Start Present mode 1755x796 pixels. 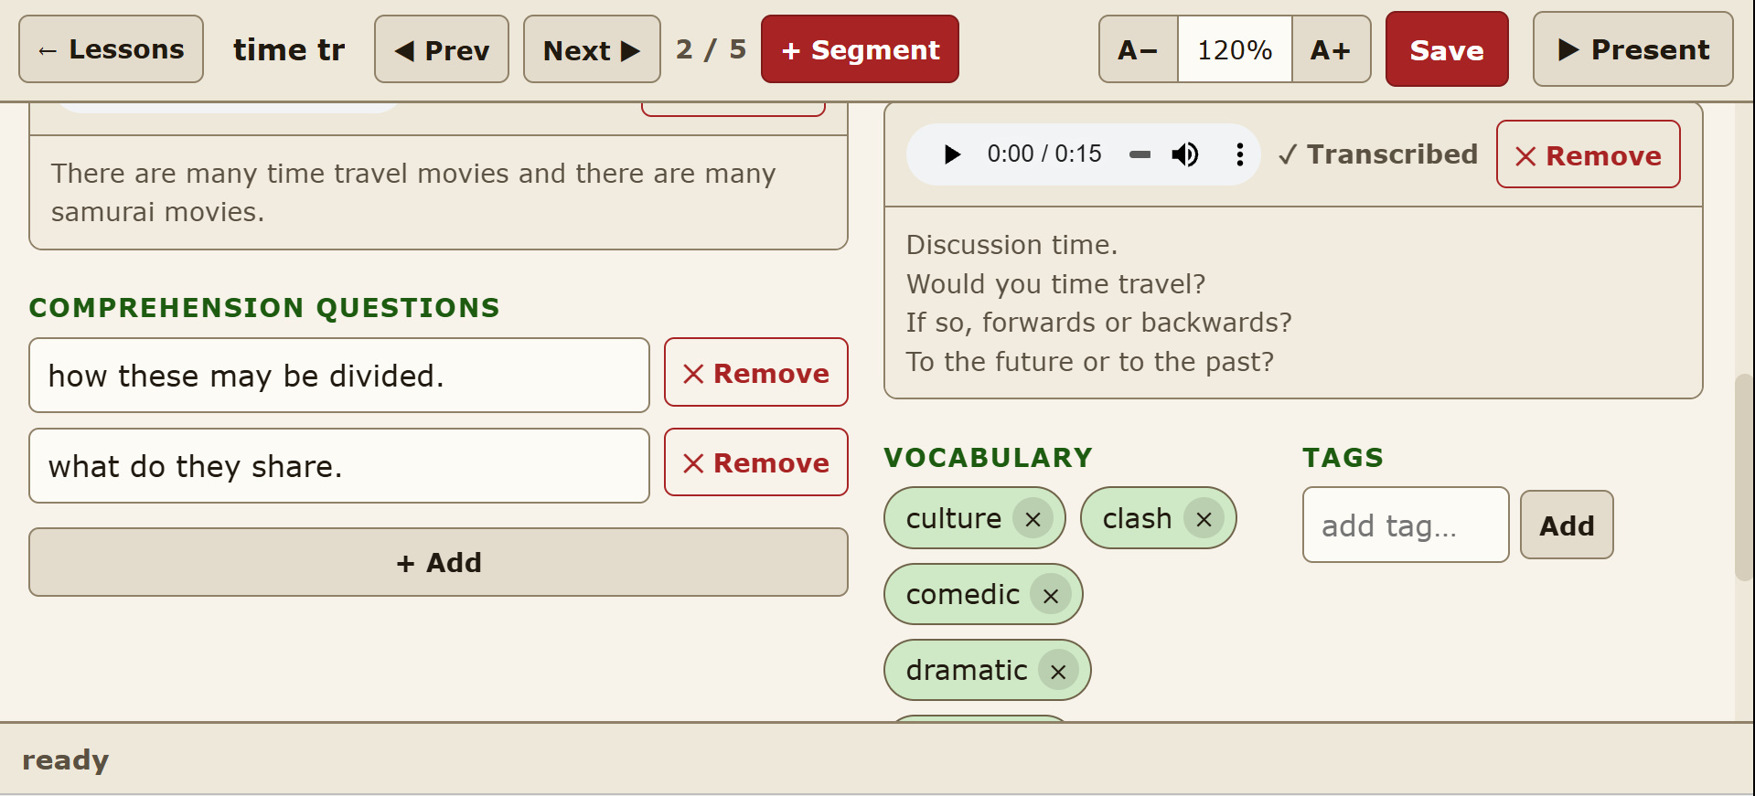pos(1633,49)
